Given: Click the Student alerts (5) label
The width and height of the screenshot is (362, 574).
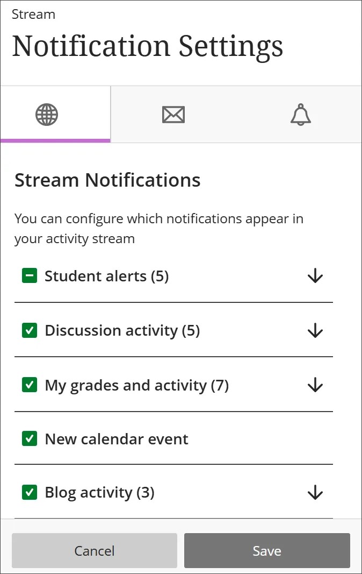Looking at the screenshot, I should (106, 275).
